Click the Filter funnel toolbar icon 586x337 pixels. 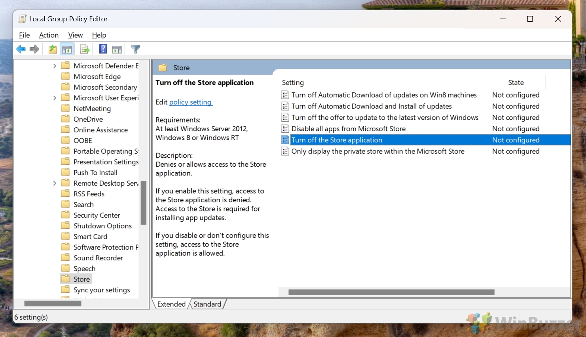136,49
